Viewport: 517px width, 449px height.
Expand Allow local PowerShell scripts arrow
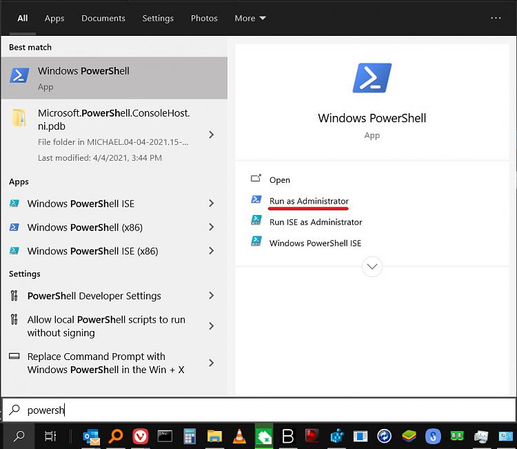tap(212, 326)
